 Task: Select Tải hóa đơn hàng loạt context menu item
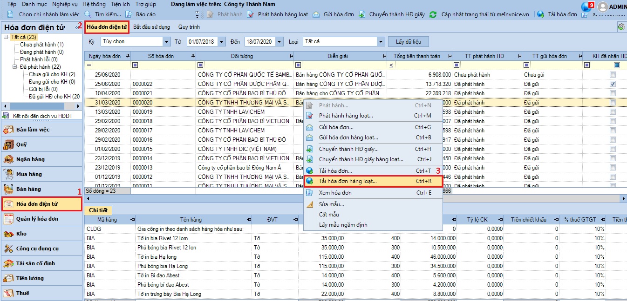(373, 181)
